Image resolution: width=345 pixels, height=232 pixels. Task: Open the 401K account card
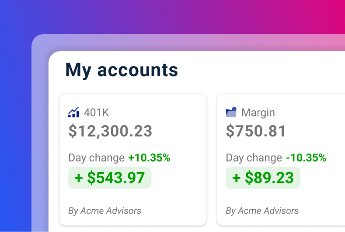pyautogui.click(x=133, y=160)
